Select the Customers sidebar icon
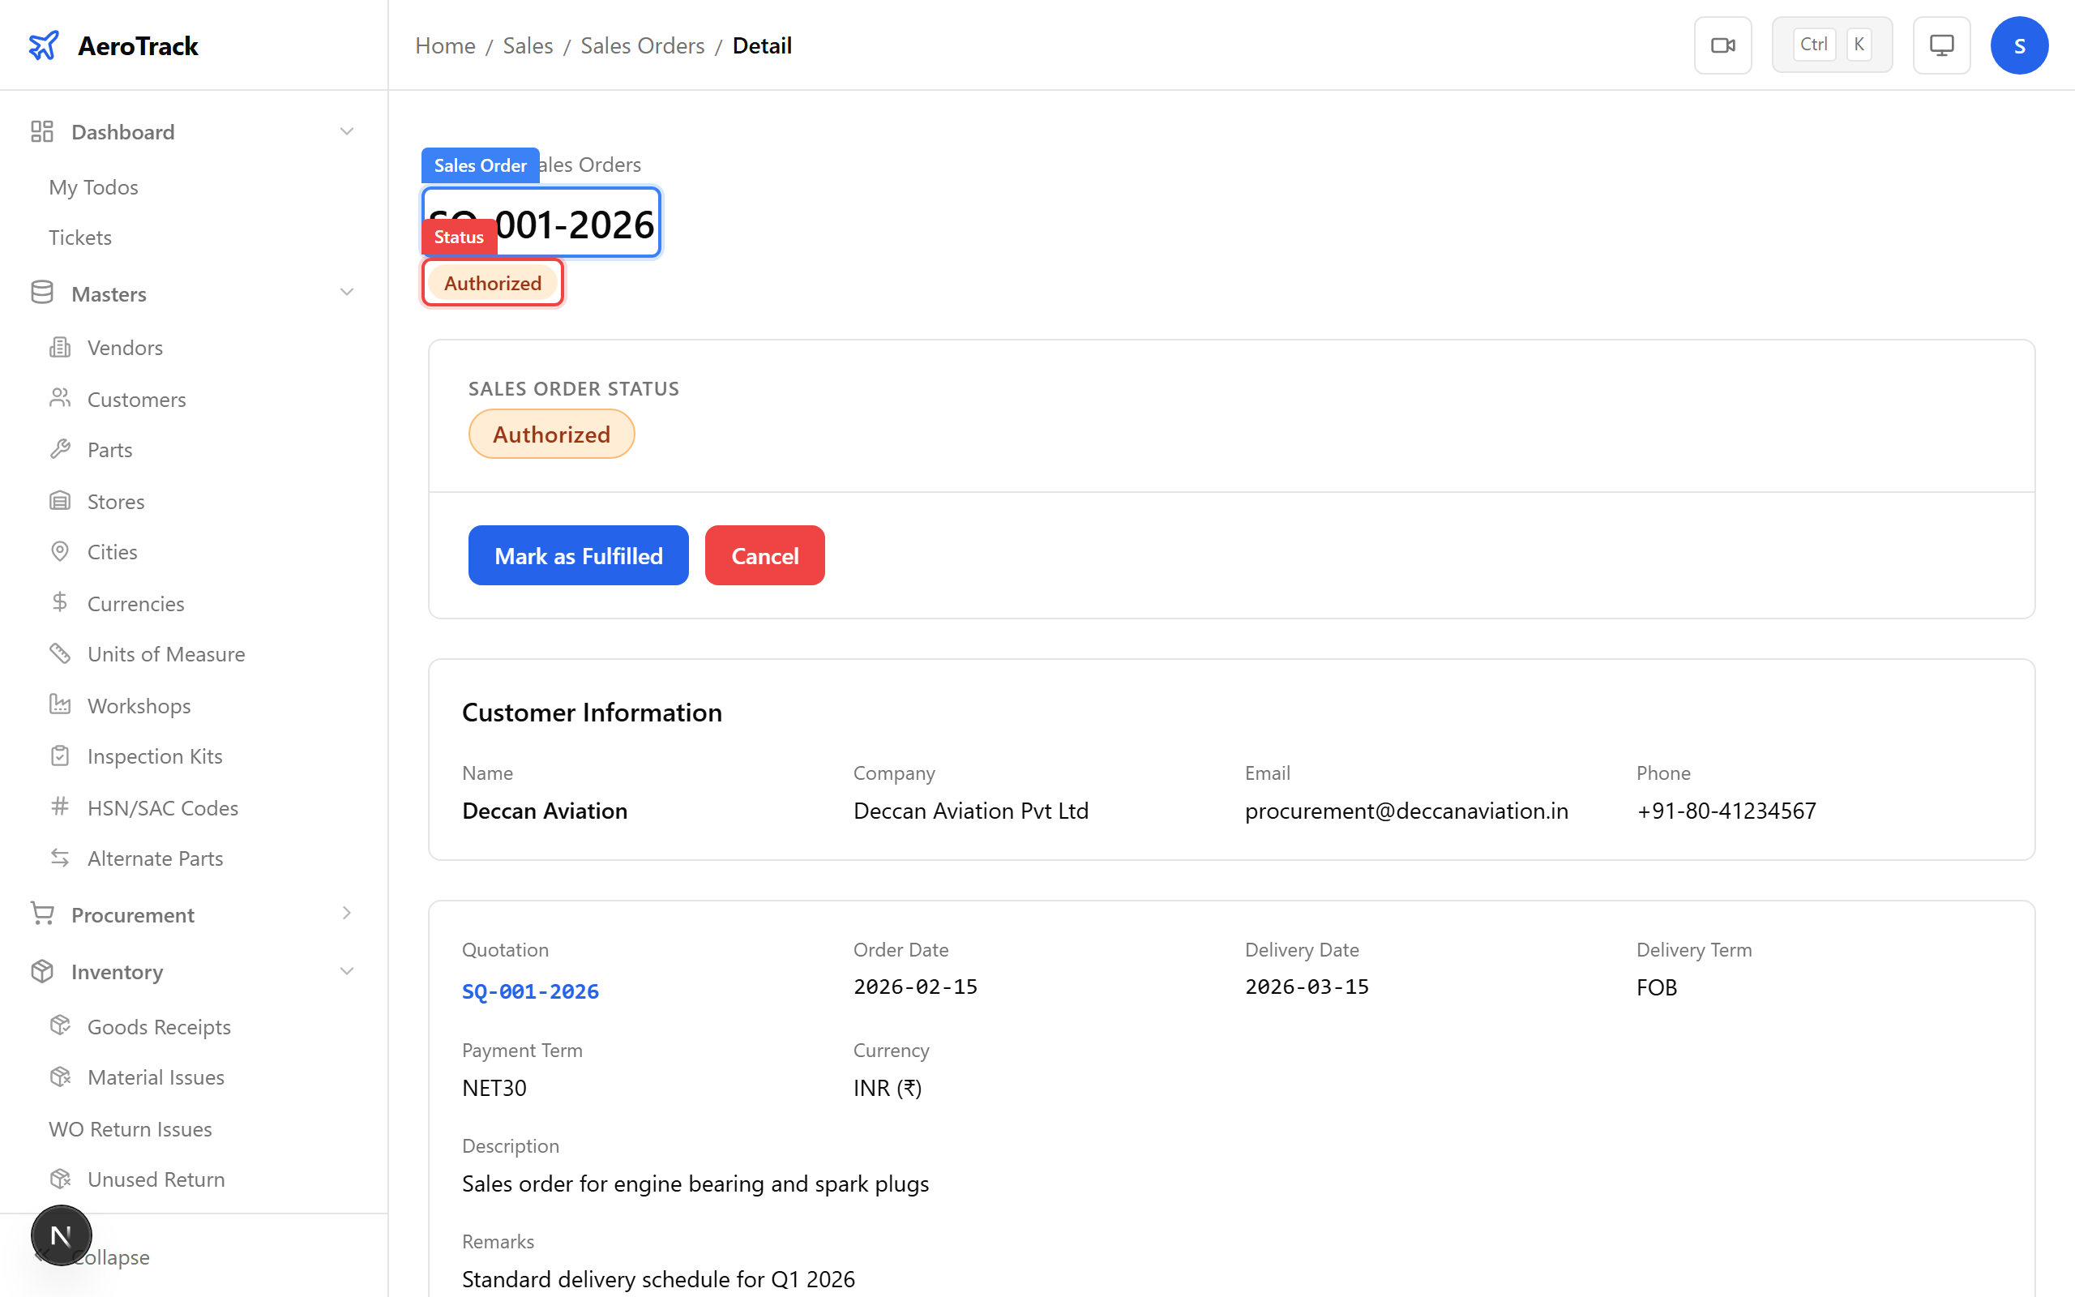Image resolution: width=2075 pixels, height=1297 pixels. [x=60, y=398]
